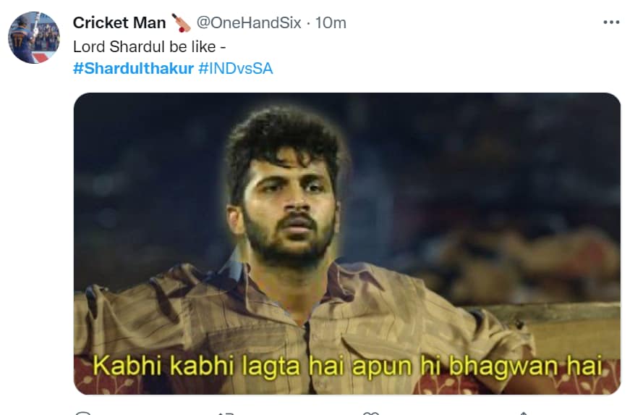
Task: Open the tweet via its 10m timestamp
Action: (331, 23)
